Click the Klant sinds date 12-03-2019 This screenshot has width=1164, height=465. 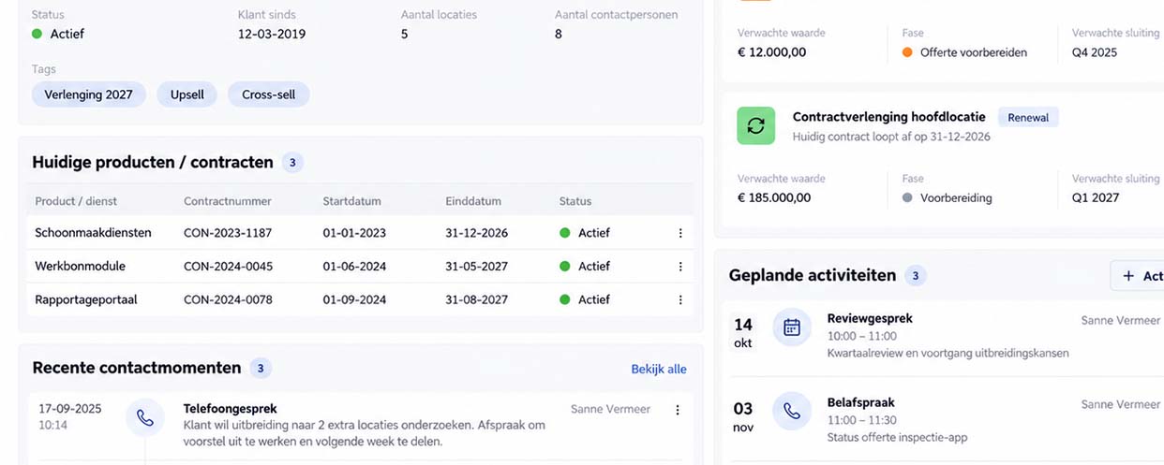(272, 35)
